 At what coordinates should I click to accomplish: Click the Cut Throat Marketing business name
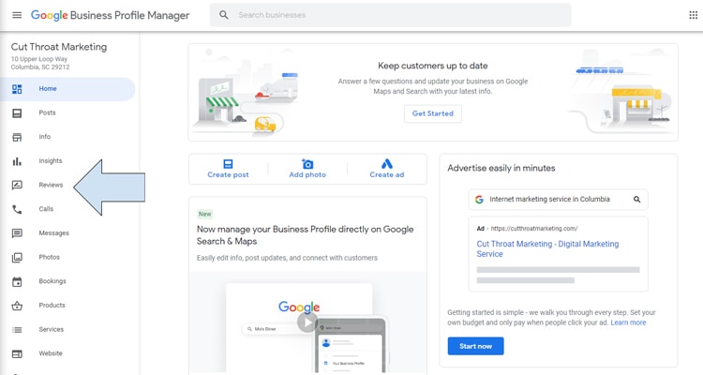coord(59,47)
